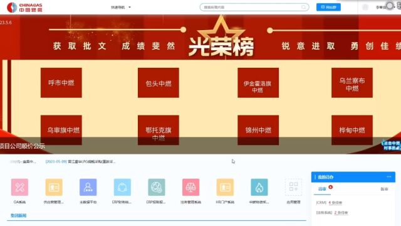Screen dimensions: 401x226
Task: Open the HR portal system icon
Action: [225, 187]
